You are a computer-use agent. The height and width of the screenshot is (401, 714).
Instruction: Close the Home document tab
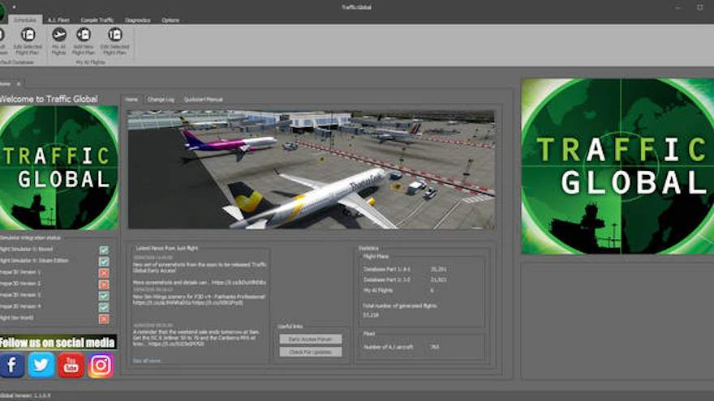pos(18,83)
